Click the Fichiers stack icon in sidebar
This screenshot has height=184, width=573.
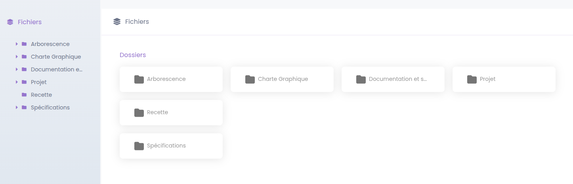click(x=10, y=22)
